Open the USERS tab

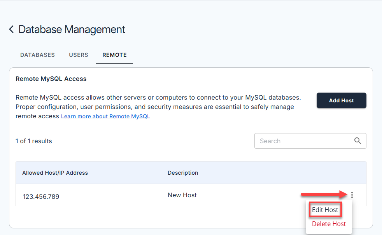click(79, 55)
